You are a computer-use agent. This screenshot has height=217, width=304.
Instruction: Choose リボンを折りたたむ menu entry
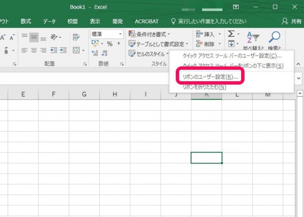[232, 87]
